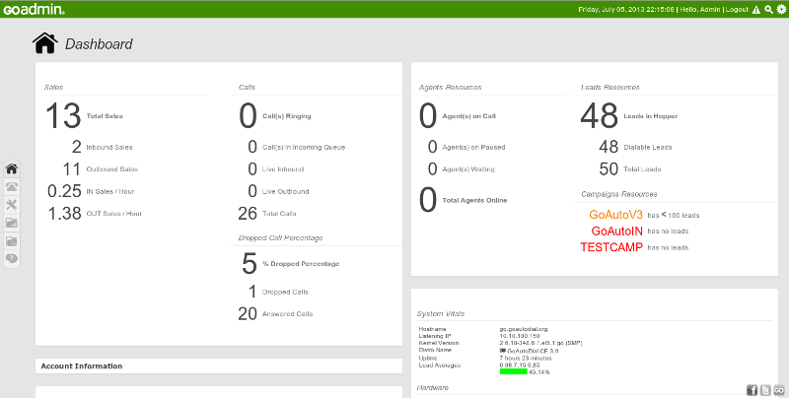Click the Logout link
This screenshot has height=398, width=789.
click(x=737, y=10)
